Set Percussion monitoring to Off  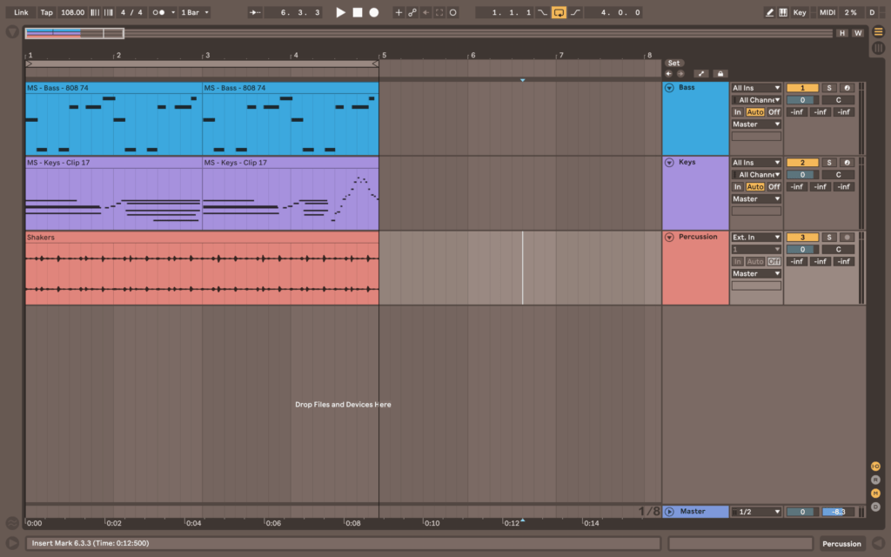click(x=774, y=261)
